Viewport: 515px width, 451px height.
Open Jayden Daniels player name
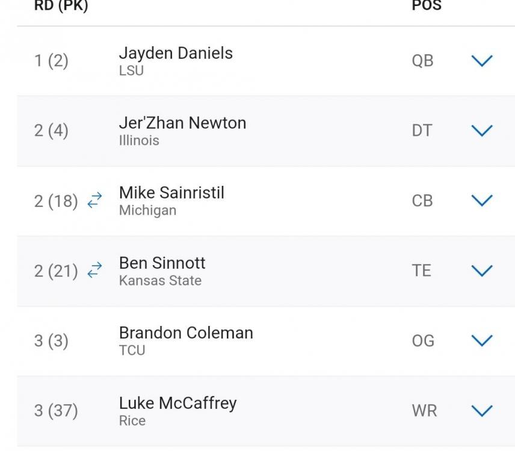(176, 53)
